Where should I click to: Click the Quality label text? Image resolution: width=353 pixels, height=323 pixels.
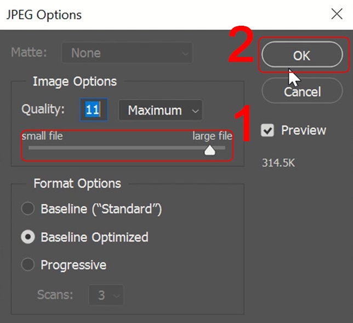tap(43, 109)
